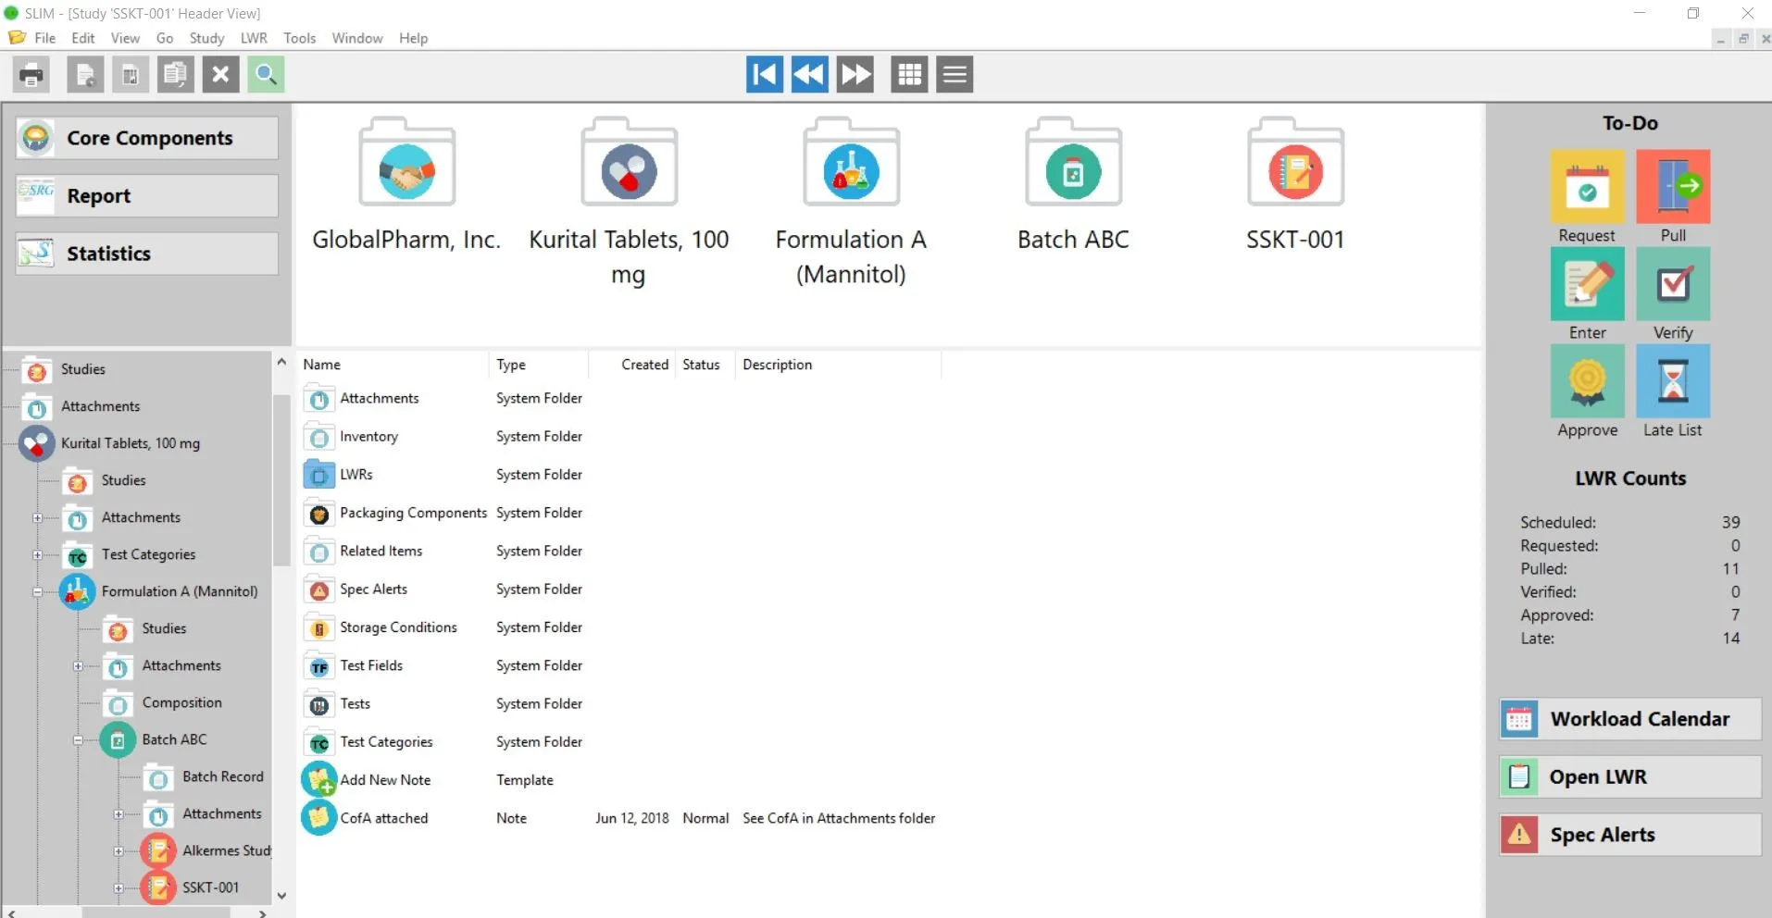This screenshot has width=1772, height=918.
Task: Switch to grid icon view
Action: coord(909,75)
